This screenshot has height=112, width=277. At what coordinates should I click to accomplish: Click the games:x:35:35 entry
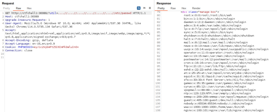click(219, 83)
